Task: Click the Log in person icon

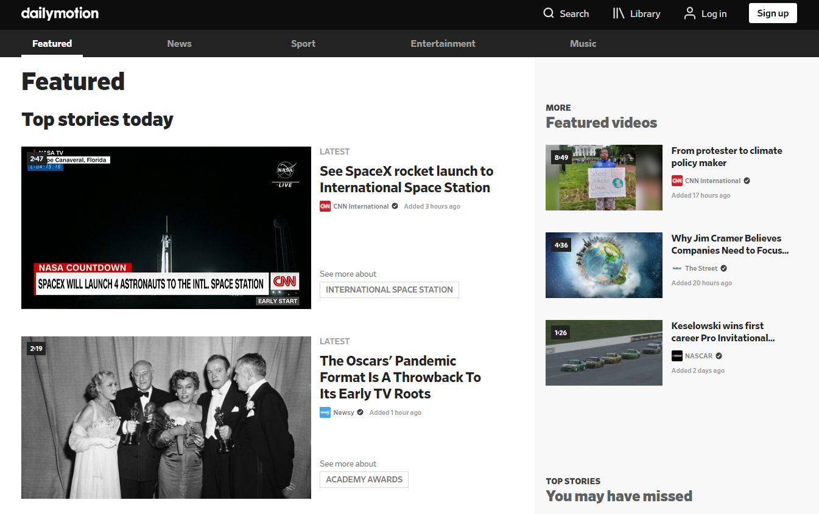Action: pos(690,13)
